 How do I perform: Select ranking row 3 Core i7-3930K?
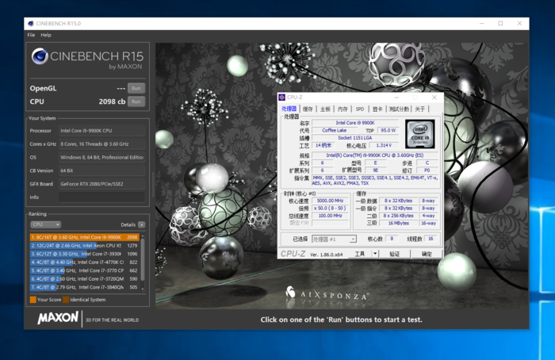pos(85,254)
